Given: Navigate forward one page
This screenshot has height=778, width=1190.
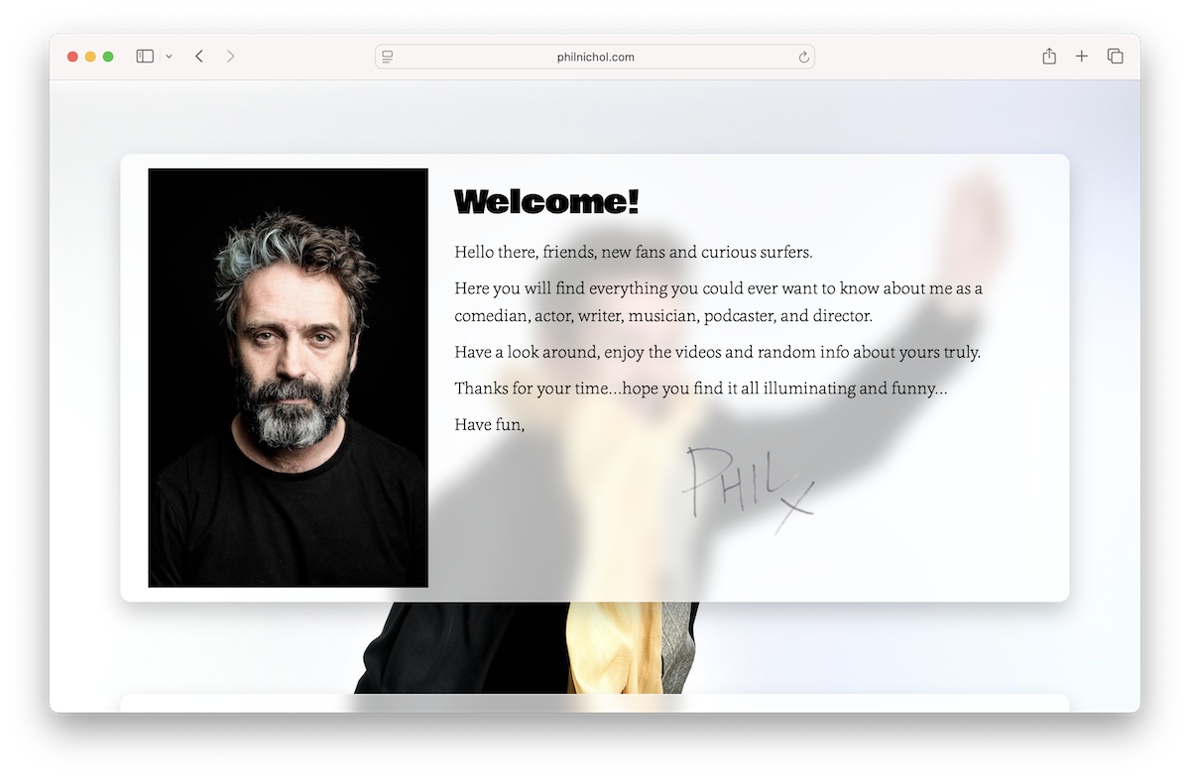Looking at the screenshot, I should (x=230, y=56).
